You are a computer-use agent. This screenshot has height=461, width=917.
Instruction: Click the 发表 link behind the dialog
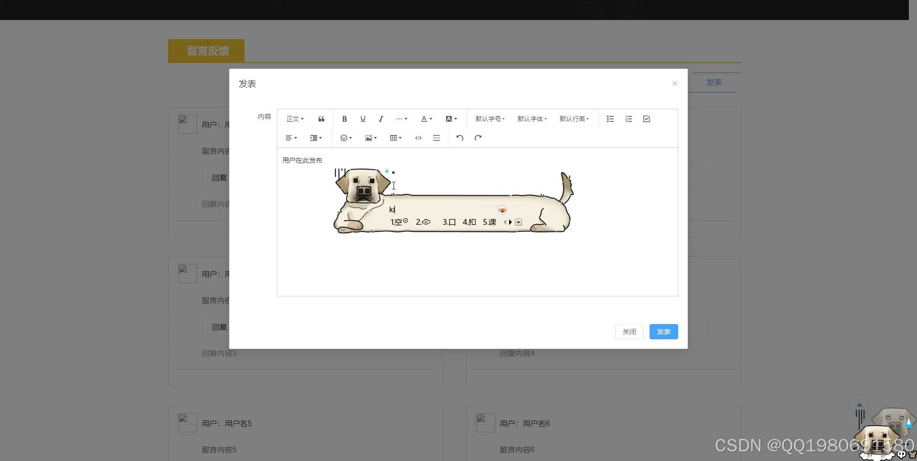point(714,83)
